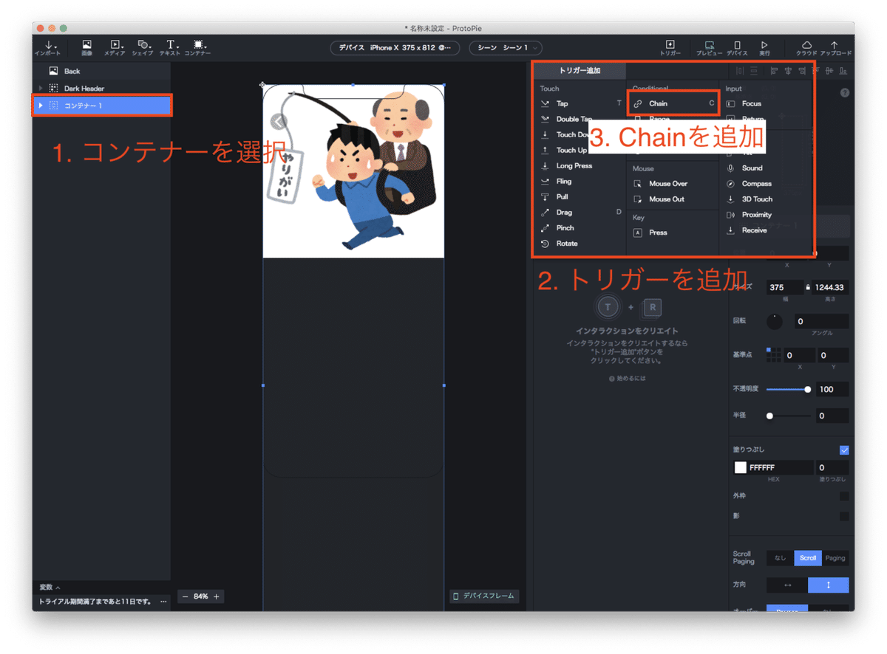887x654 pixels.
Task: Open the help question mark icon
Action: (x=845, y=93)
